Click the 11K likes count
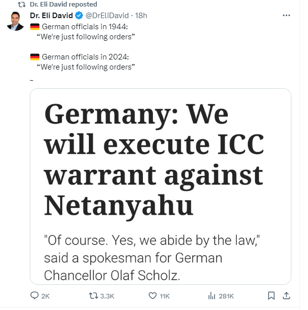Image resolution: width=308 pixels, height=310 pixels. (x=165, y=296)
